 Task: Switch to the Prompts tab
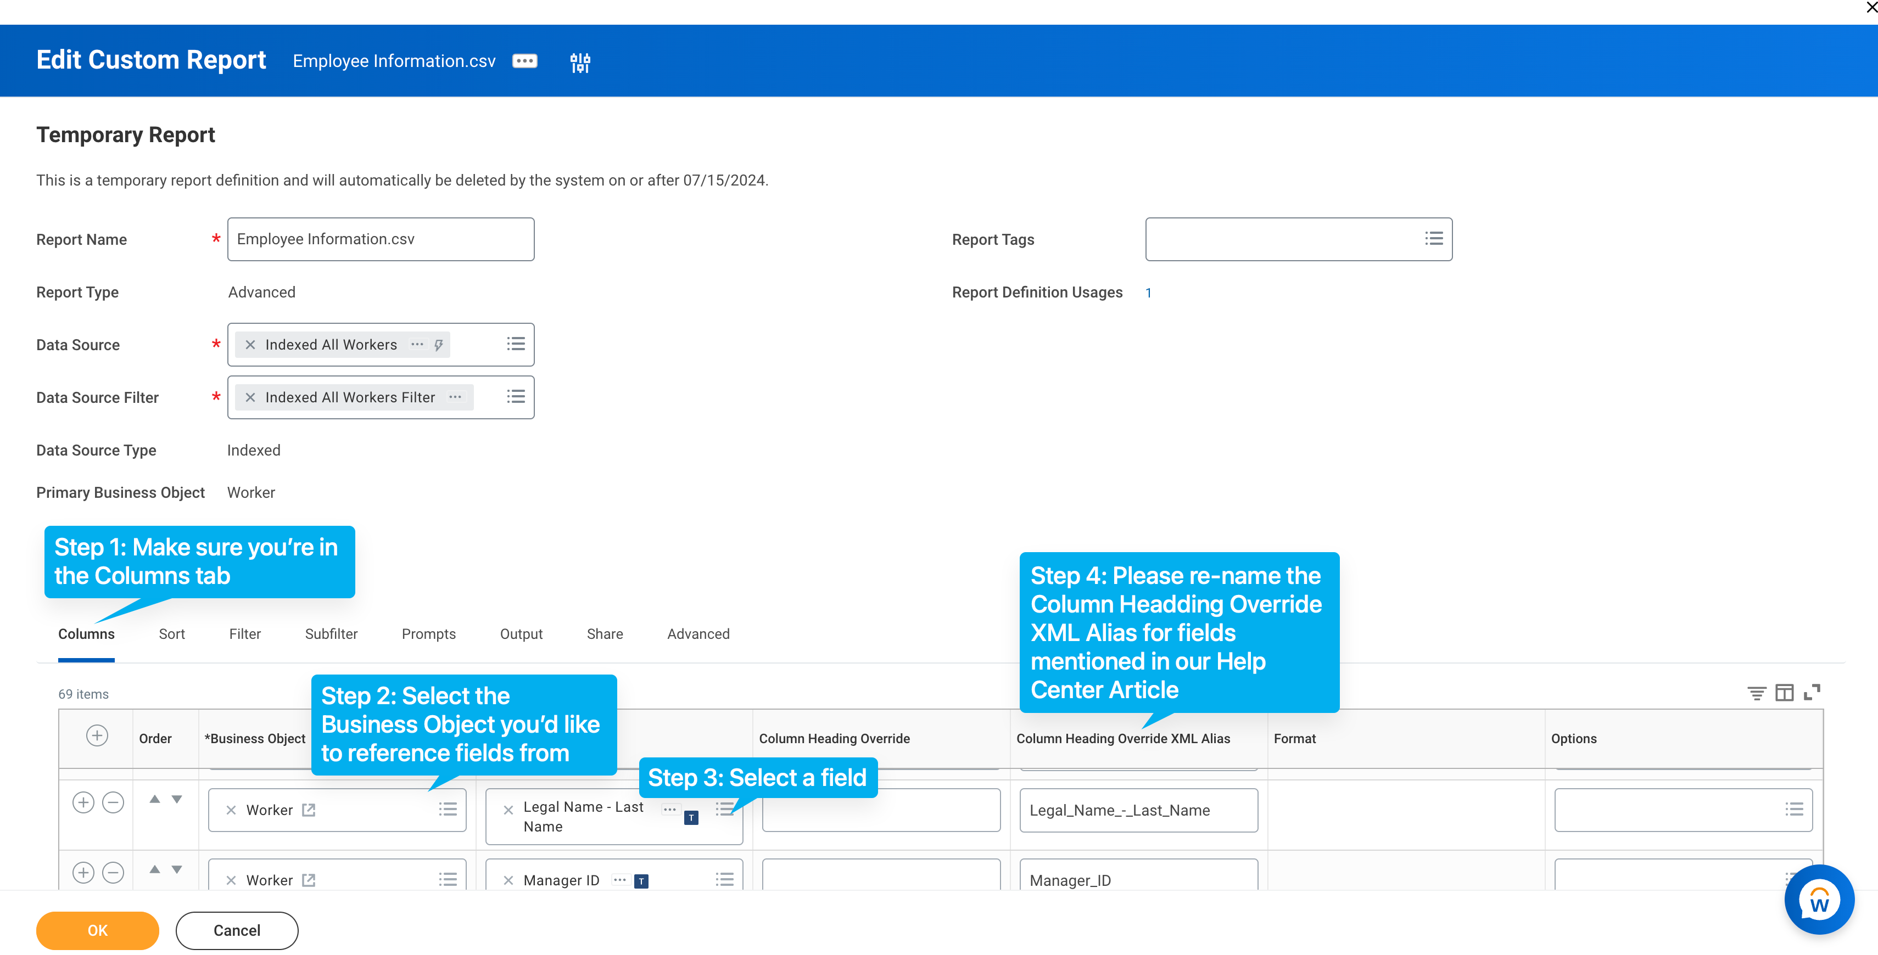[428, 634]
